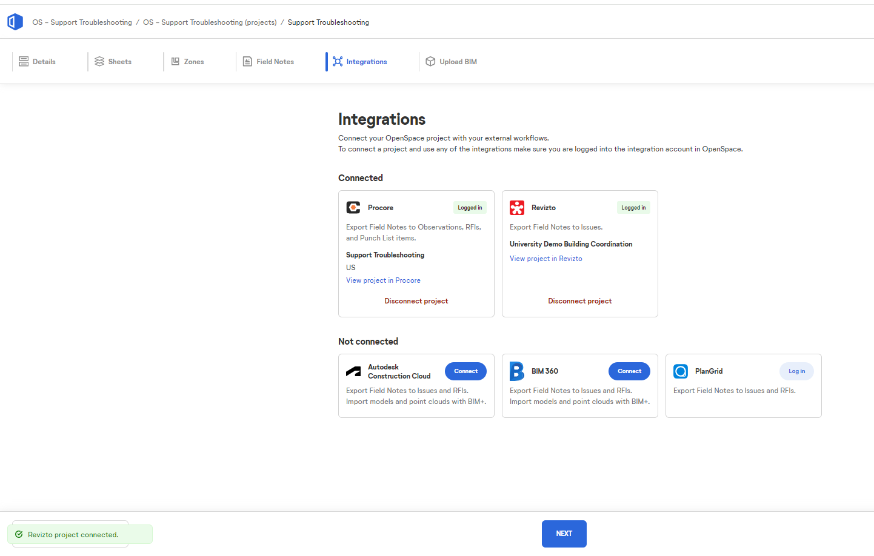
Task: Click the Autodesk Construction Cloud icon
Action: tap(353, 371)
